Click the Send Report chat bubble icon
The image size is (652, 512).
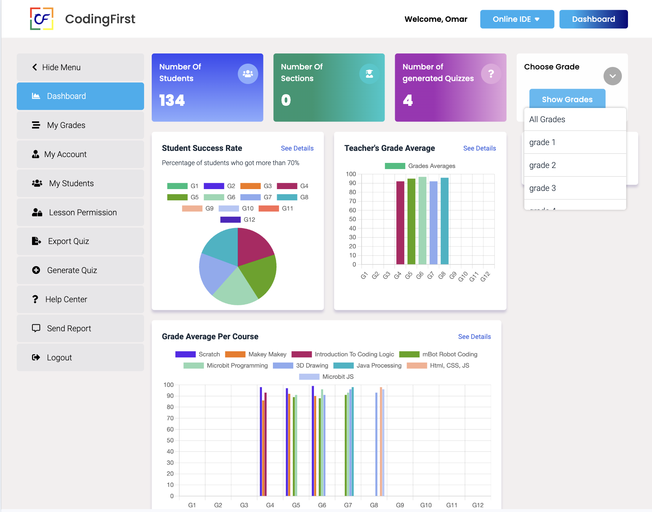tap(36, 328)
